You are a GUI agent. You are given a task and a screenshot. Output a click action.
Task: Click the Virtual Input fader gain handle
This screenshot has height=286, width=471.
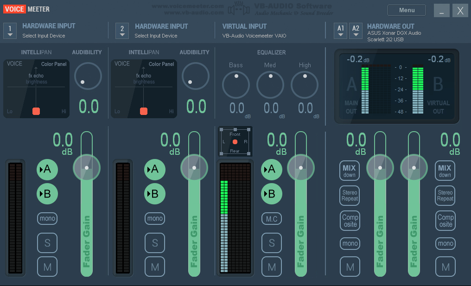coord(301,168)
